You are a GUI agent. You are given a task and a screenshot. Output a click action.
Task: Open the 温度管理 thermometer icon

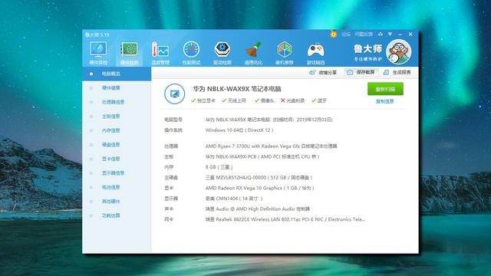click(x=160, y=53)
